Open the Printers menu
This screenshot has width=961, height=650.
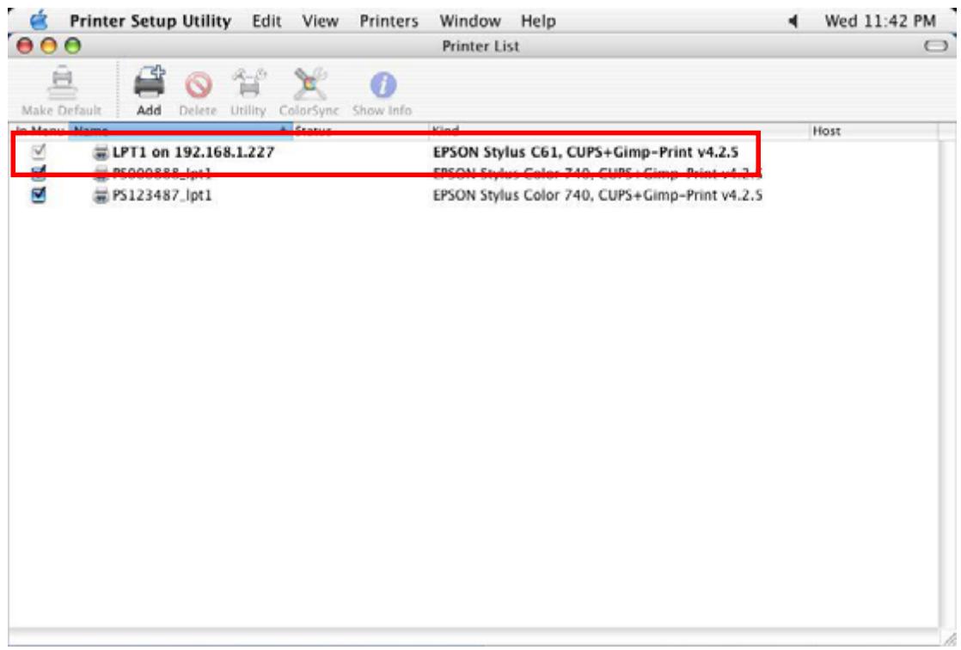click(x=389, y=21)
